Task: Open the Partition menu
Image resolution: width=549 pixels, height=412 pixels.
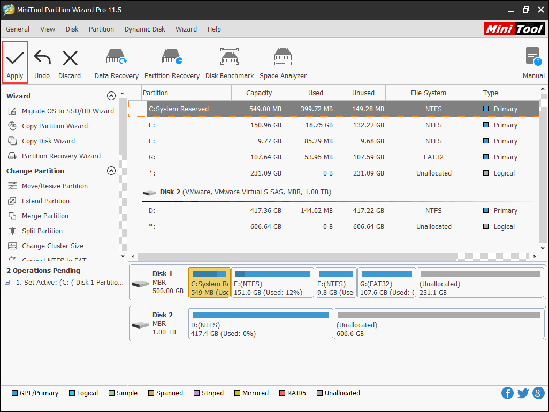Action: [x=101, y=29]
